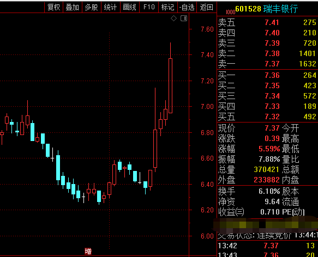
Task: Select the 卖一 price 7.37 row
Action: click(267, 64)
